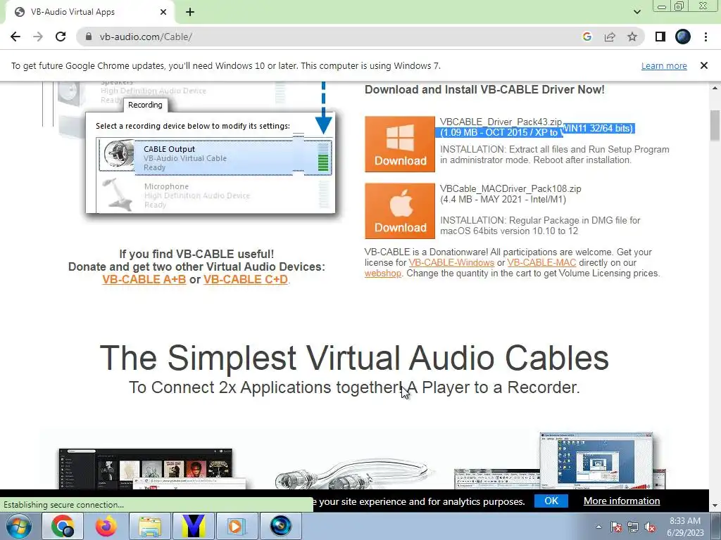Image resolution: width=721 pixels, height=540 pixels.
Task: Open the VB-CABLE A+B link
Action: (x=144, y=279)
